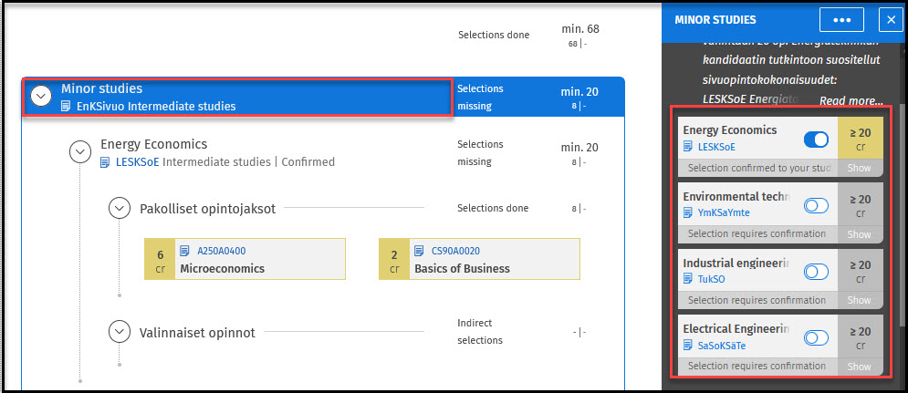Collapse the Pakolliset opintojaksot group
Screen dimensions: 908x393
click(120, 208)
